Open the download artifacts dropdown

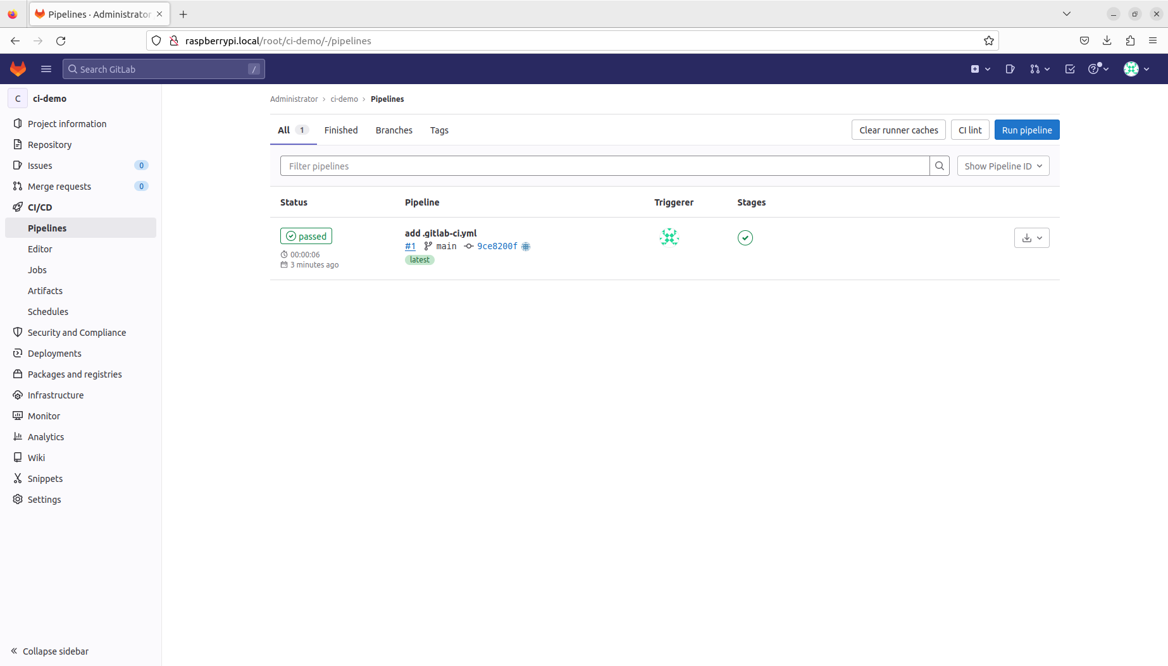click(x=1032, y=238)
